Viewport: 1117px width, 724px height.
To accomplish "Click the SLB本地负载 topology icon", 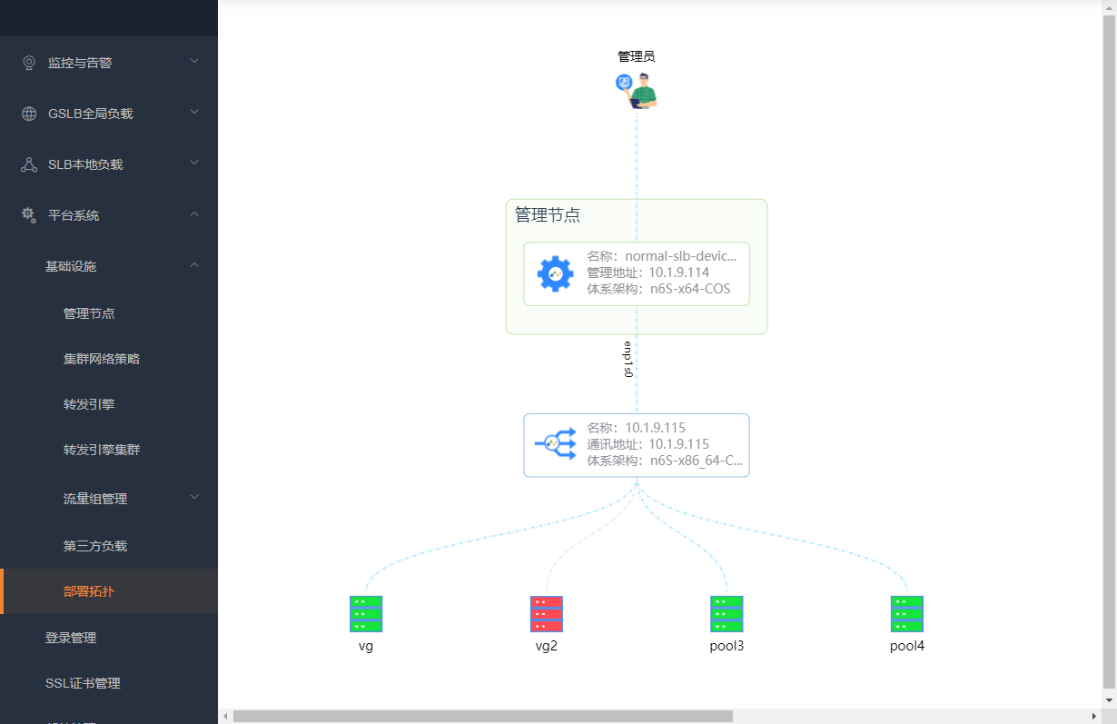I will [x=29, y=164].
